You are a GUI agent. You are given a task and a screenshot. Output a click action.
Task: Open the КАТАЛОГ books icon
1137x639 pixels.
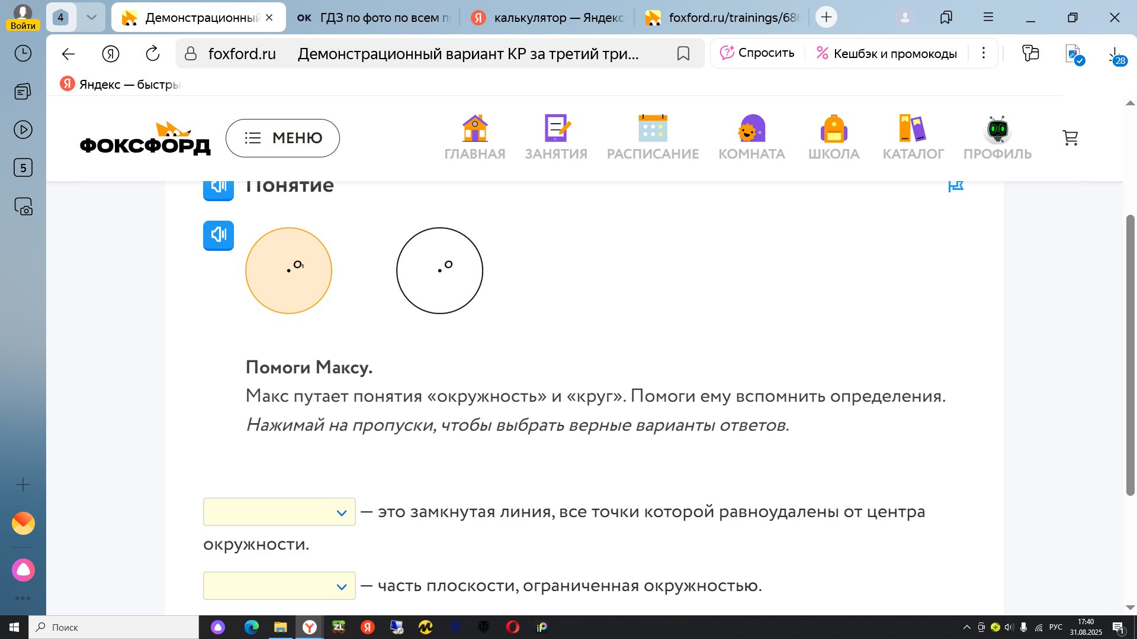pos(913,137)
